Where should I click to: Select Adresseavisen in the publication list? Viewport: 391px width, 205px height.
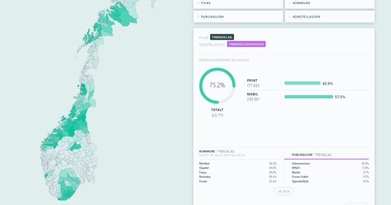(301, 163)
